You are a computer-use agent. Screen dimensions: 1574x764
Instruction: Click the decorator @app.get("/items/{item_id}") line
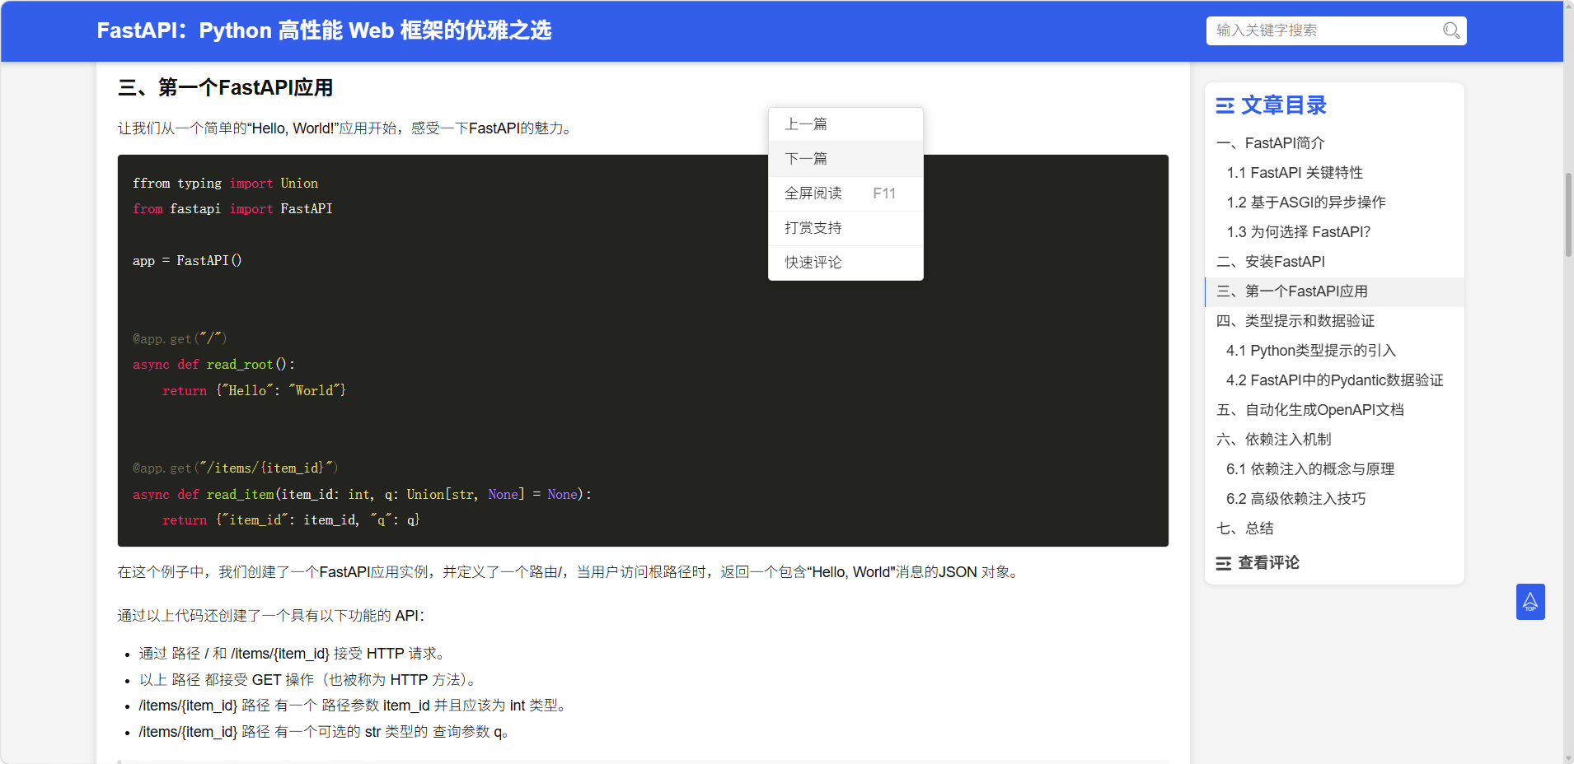(236, 468)
